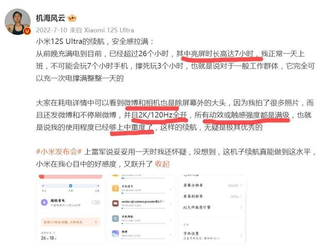
Task: Click the crown badge beside 机海风云
Action: point(72,18)
